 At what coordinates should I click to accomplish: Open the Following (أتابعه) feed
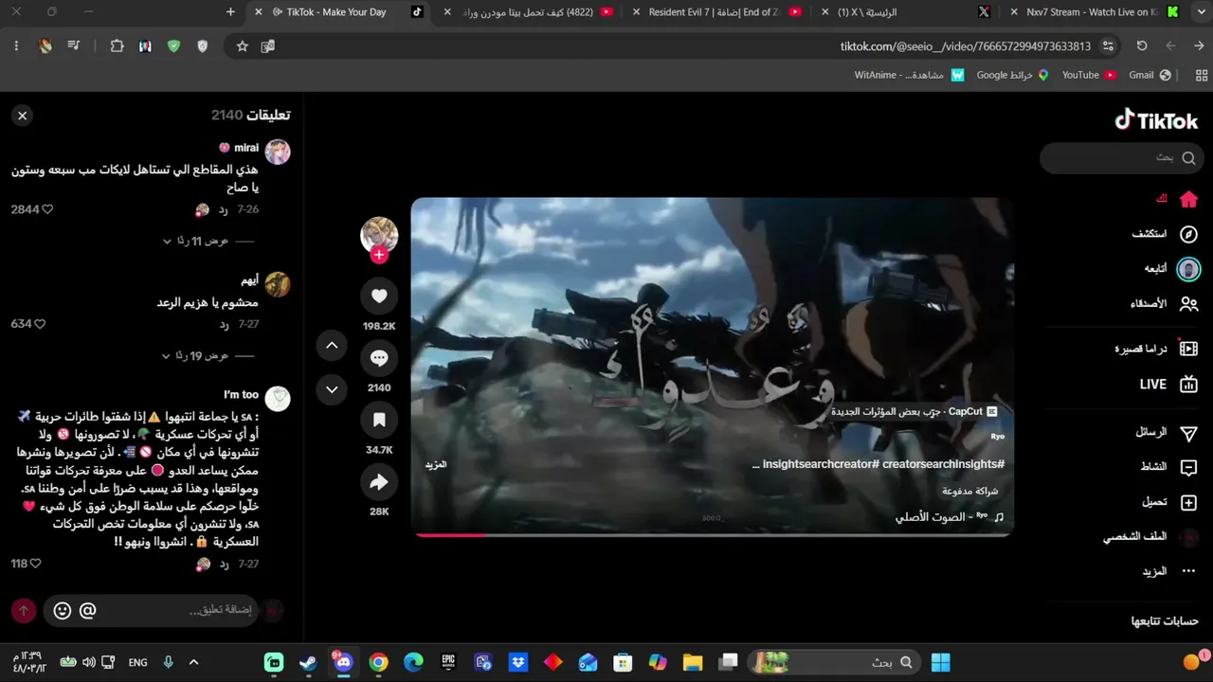pyautogui.click(x=1171, y=269)
